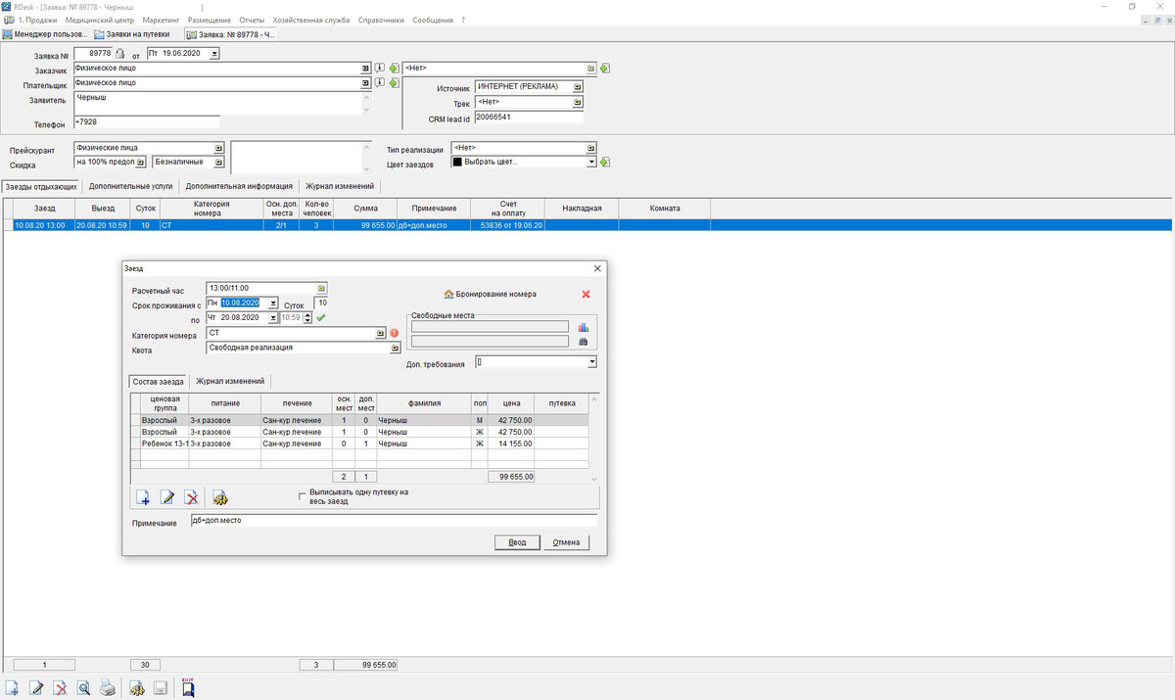Click the Суток field showing 10 in dialog
Image resolution: width=1175 pixels, height=700 pixels.
321,303
